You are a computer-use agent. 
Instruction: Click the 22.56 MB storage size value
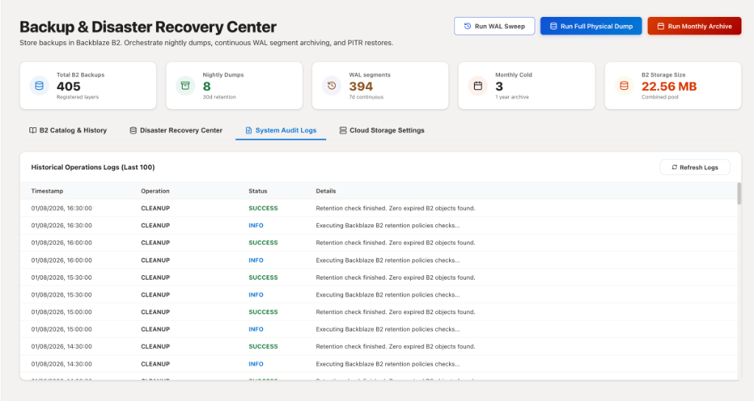tap(669, 86)
